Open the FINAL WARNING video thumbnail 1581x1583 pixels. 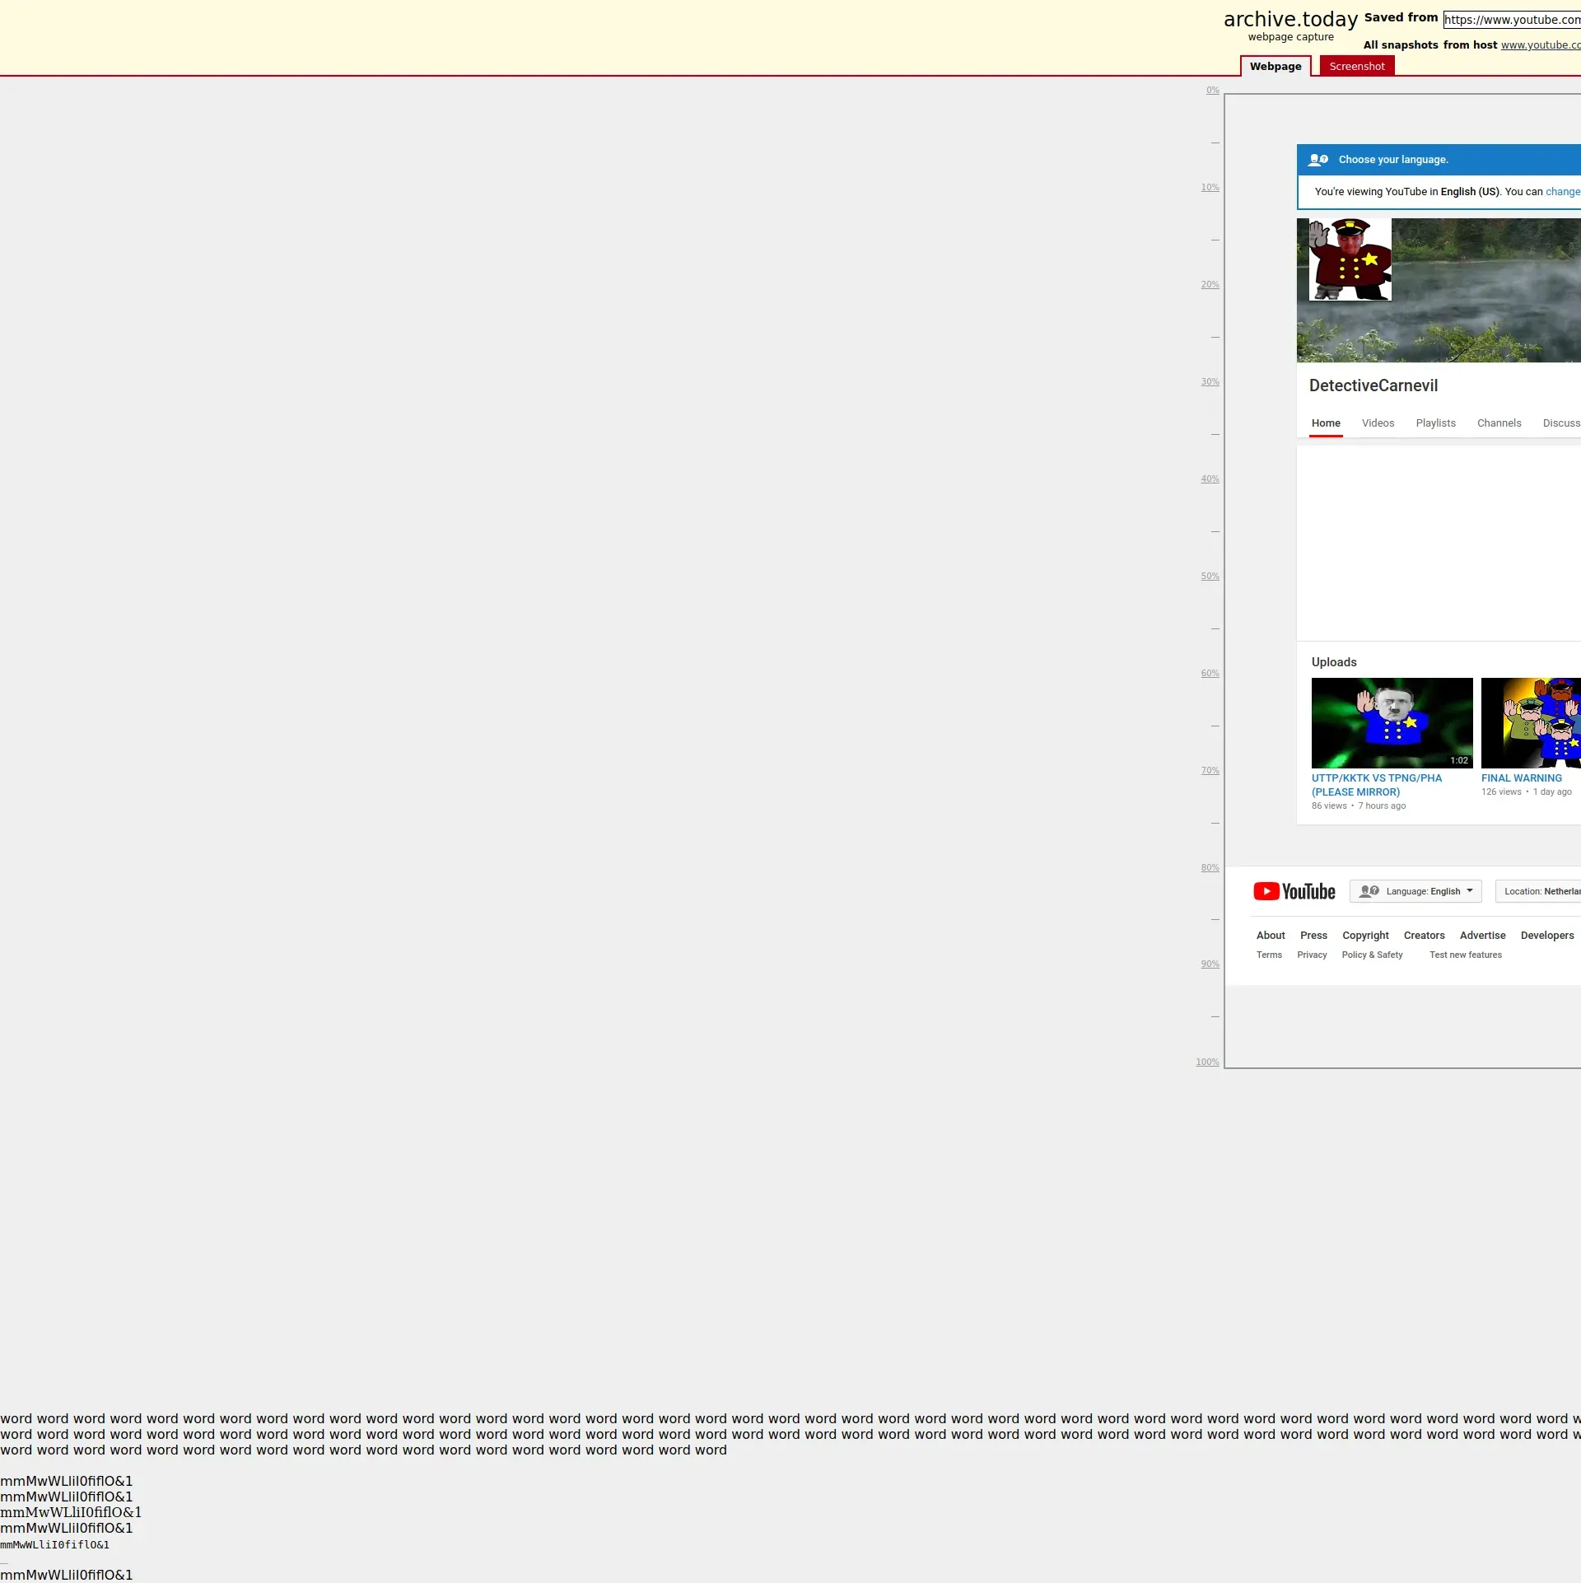[1530, 722]
